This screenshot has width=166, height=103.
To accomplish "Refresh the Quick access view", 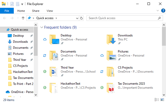I will point(81,18).
